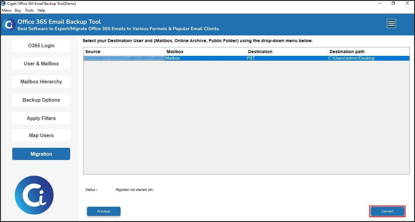Switch to User & Mailbox step
415x222 pixels.
tap(41, 64)
